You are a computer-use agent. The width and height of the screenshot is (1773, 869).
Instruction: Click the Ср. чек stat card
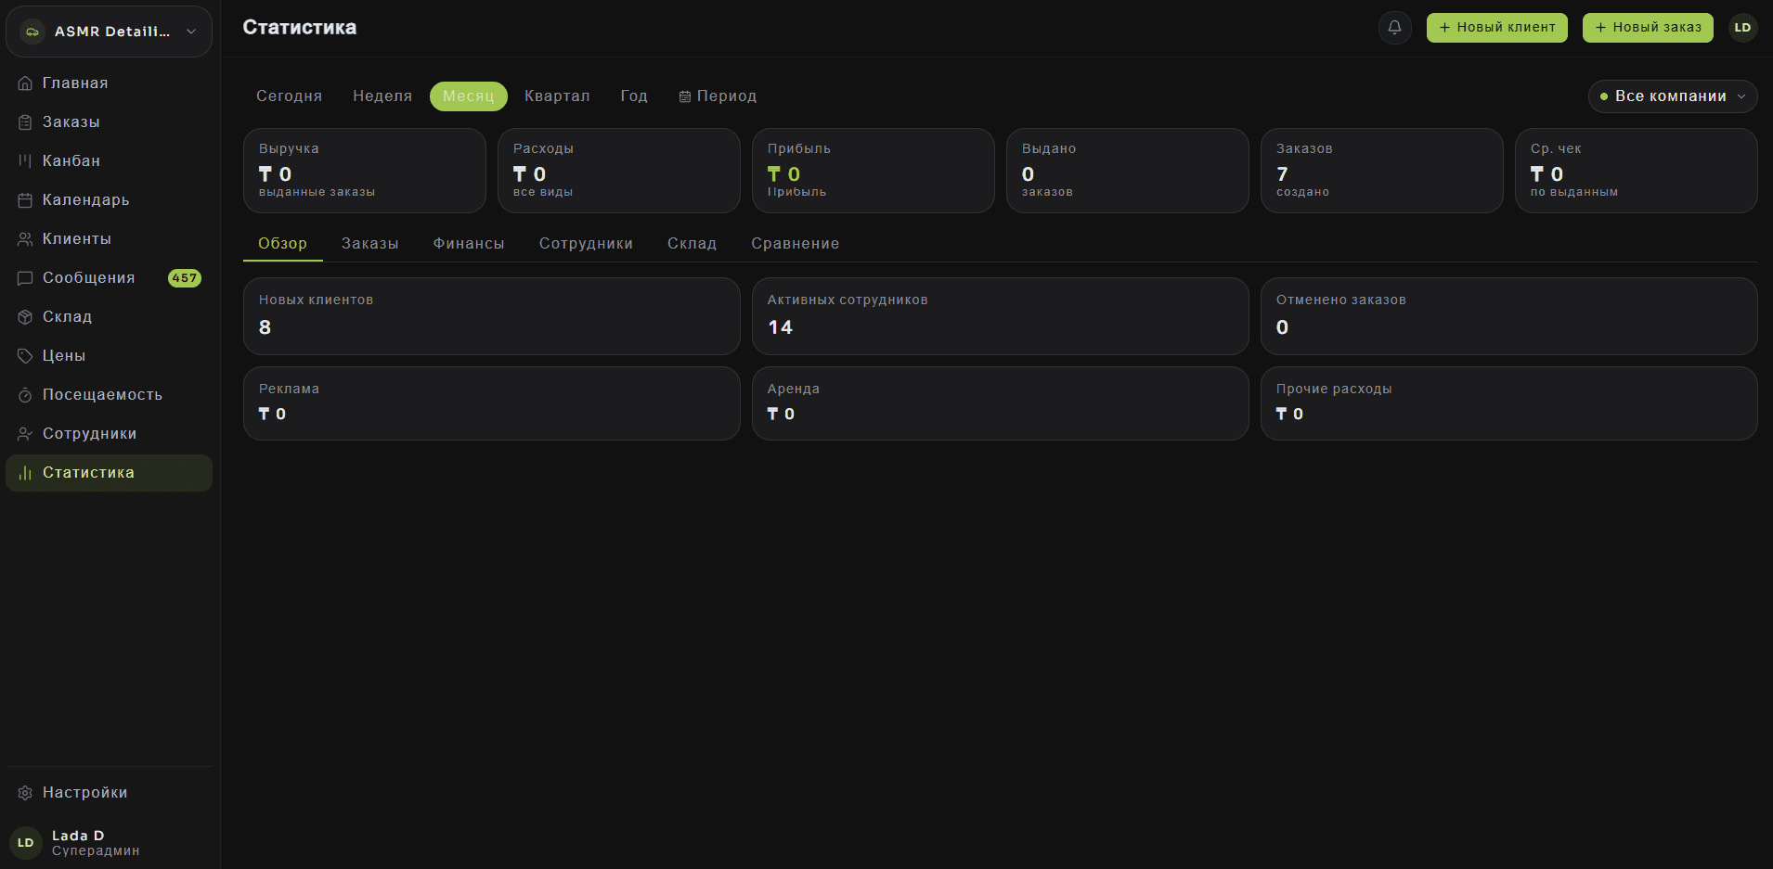coord(1637,171)
